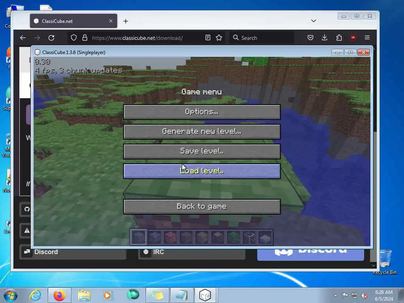Open the Pocket save icon
This screenshot has width=404, height=303.
(310, 38)
